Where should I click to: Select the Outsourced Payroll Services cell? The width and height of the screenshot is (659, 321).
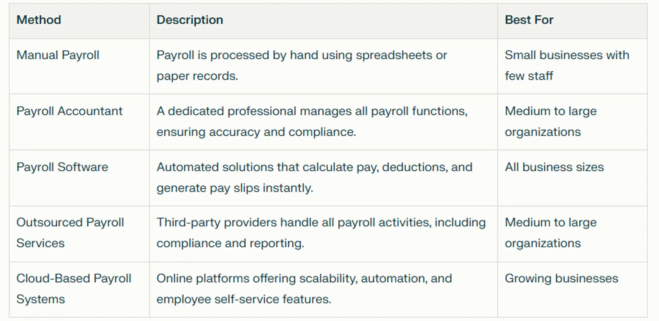coord(70,233)
